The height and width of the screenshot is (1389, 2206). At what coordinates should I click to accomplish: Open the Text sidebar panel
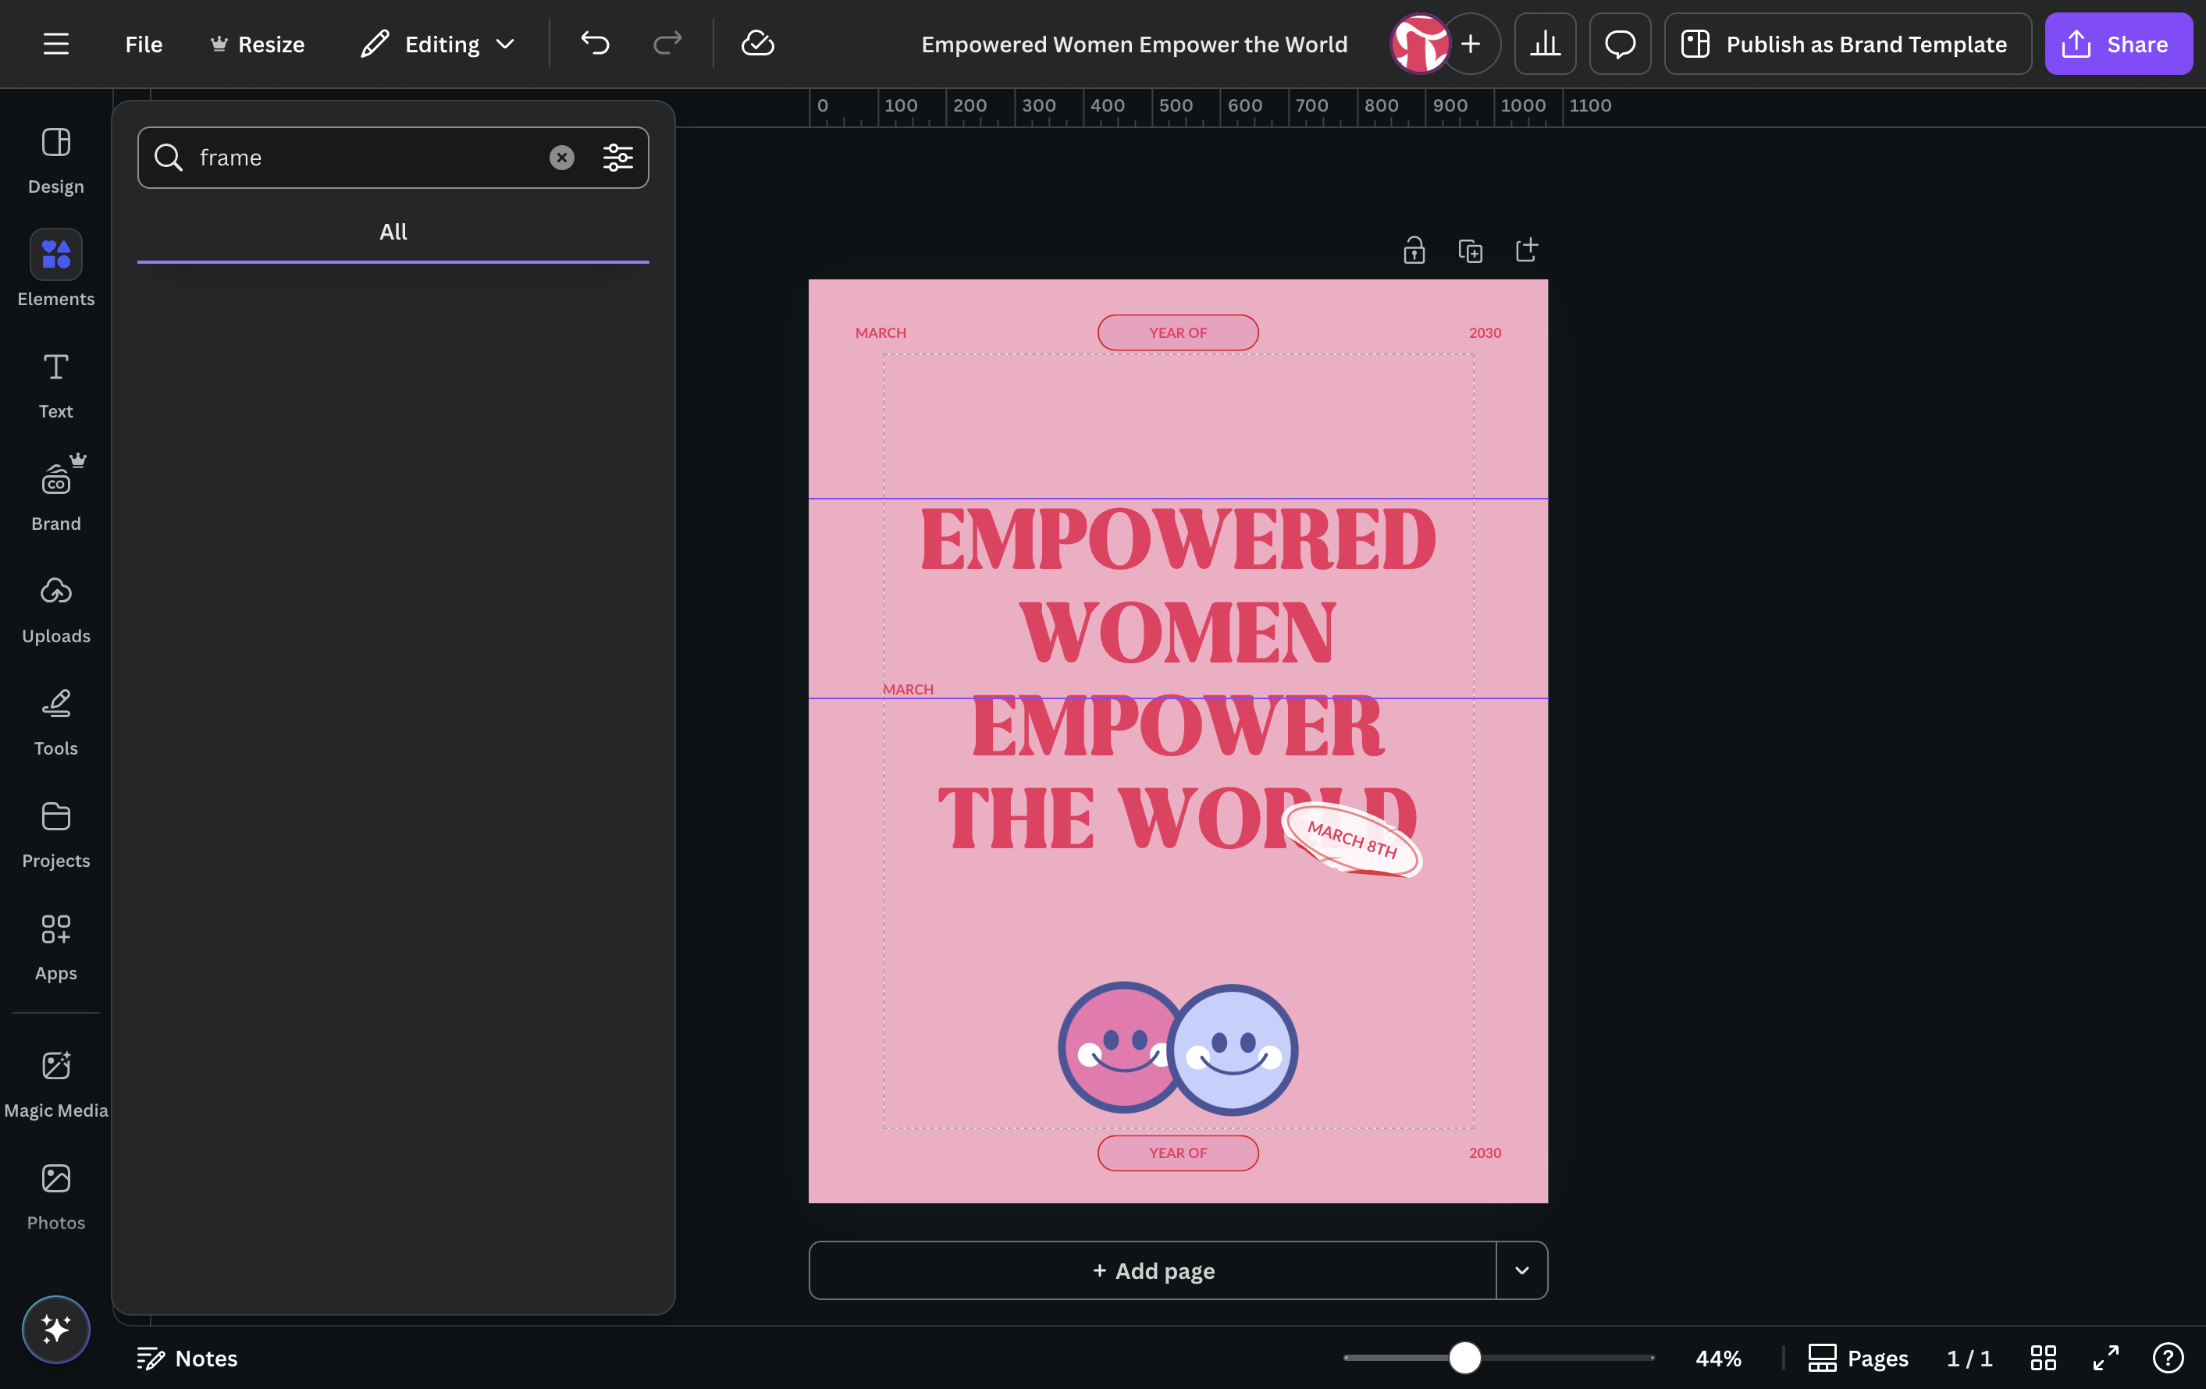[56, 385]
